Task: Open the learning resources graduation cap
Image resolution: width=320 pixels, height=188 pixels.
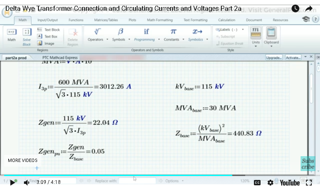Action: pyautogui.click(x=306, y=19)
